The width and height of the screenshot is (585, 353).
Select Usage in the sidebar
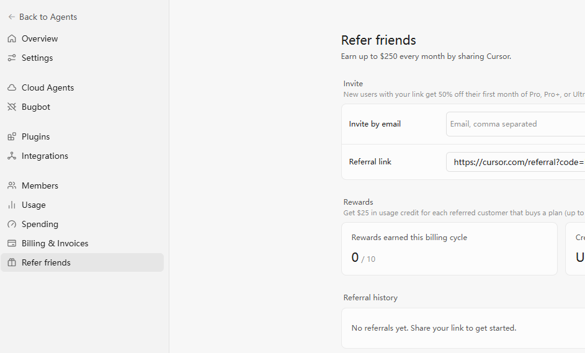click(x=33, y=205)
